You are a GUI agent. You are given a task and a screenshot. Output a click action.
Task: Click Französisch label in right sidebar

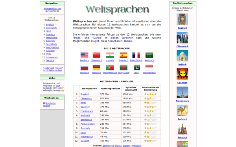pos(182,101)
